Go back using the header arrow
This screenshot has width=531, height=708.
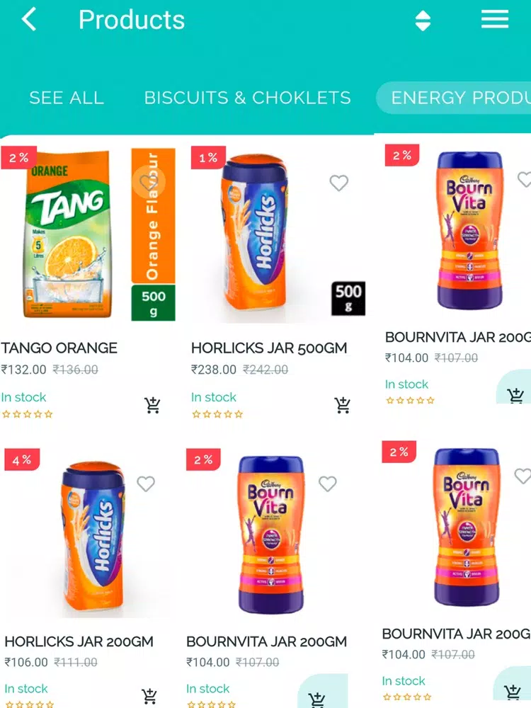[29, 21]
